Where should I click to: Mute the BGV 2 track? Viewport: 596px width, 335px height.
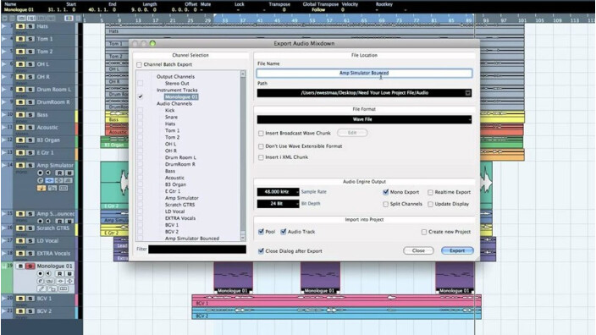coord(20,311)
